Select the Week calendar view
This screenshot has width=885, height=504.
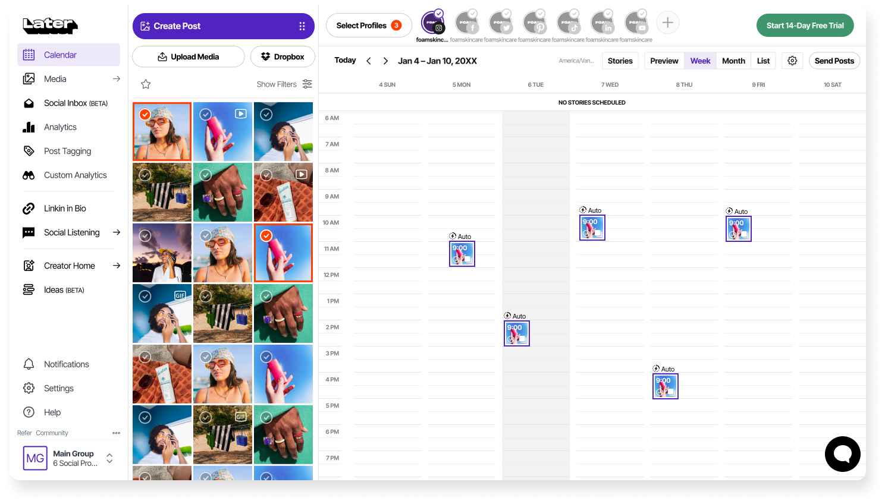[701, 61]
